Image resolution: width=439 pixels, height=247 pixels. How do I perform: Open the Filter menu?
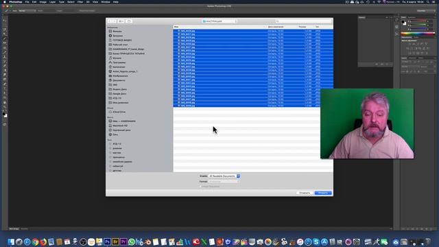coord(80,2)
